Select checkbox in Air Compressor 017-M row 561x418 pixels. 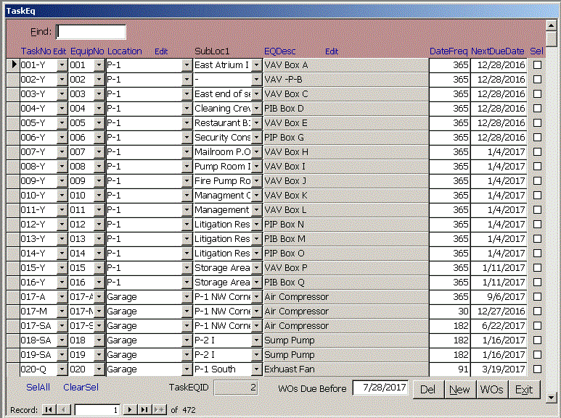click(x=537, y=312)
